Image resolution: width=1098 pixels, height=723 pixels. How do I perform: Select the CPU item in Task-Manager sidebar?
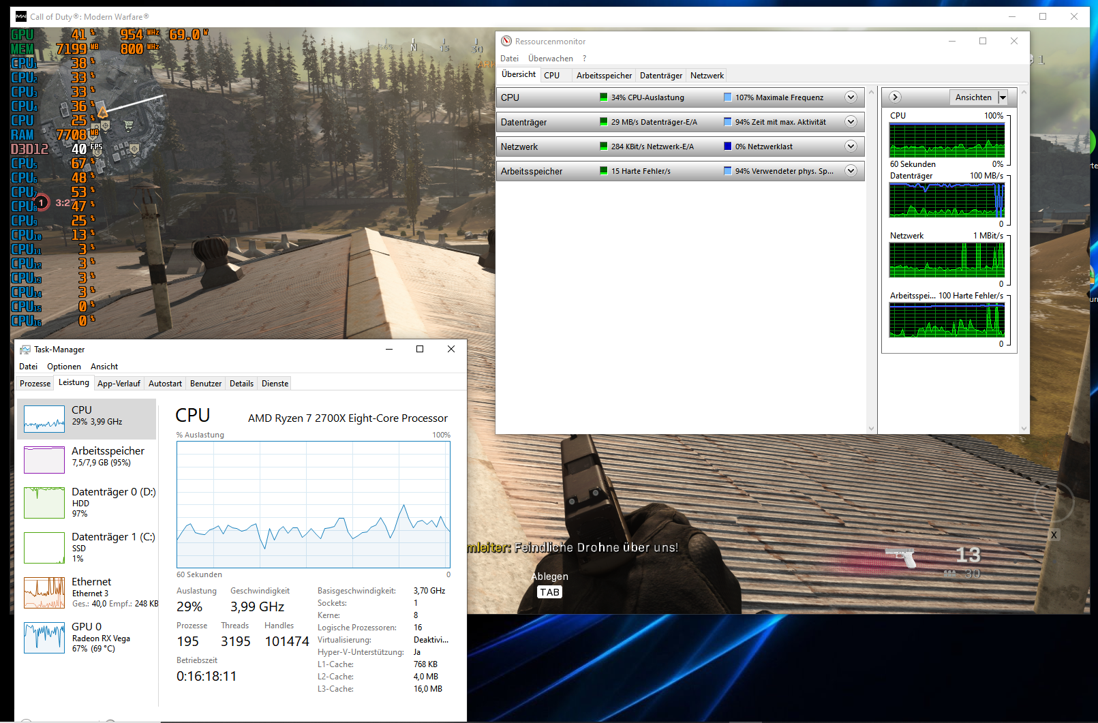87,418
